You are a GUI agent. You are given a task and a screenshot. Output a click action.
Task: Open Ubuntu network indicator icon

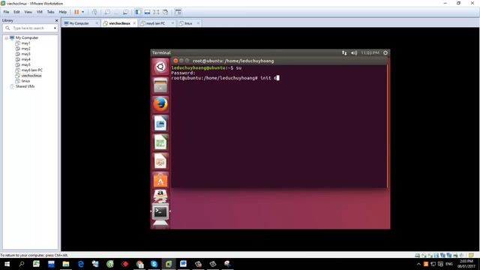pyautogui.click(x=344, y=52)
